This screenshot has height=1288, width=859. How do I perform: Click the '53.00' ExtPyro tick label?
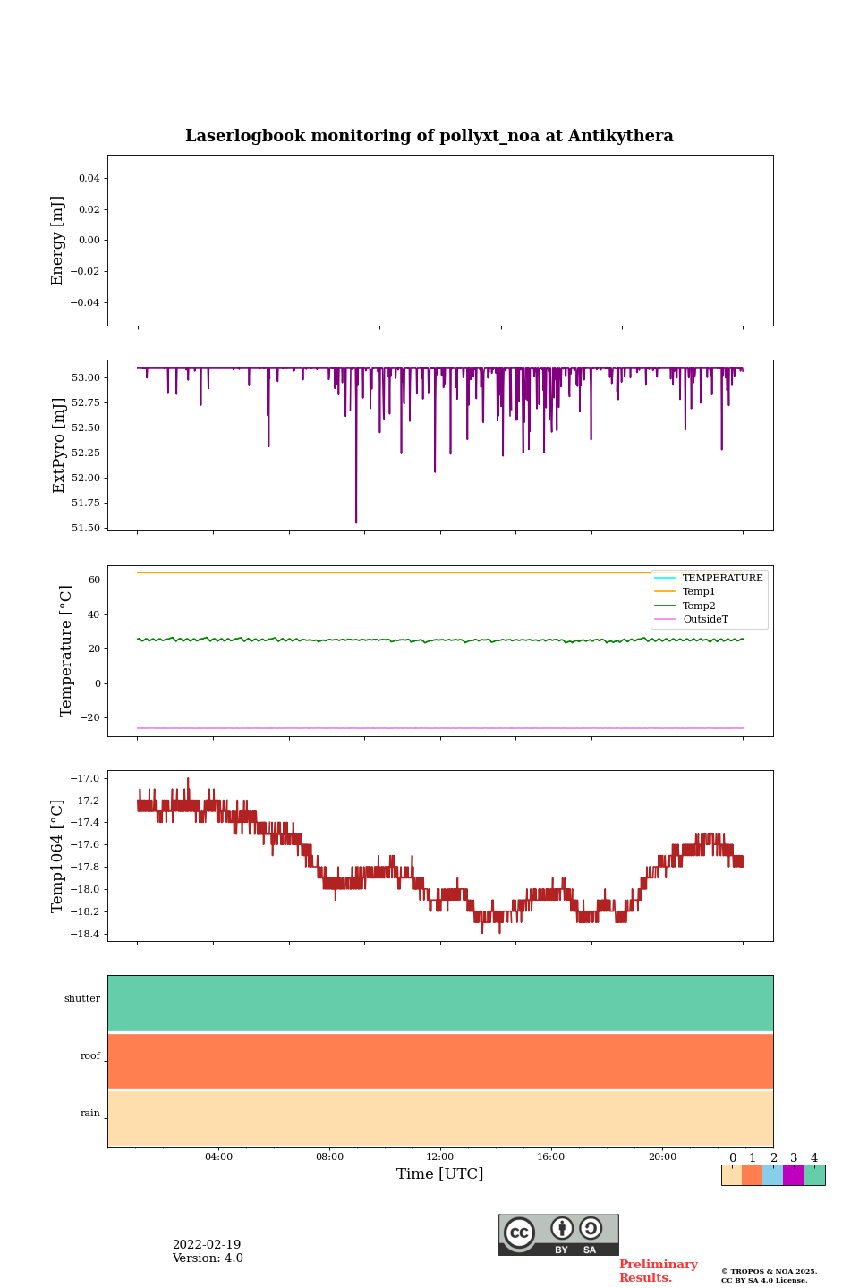pos(87,377)
